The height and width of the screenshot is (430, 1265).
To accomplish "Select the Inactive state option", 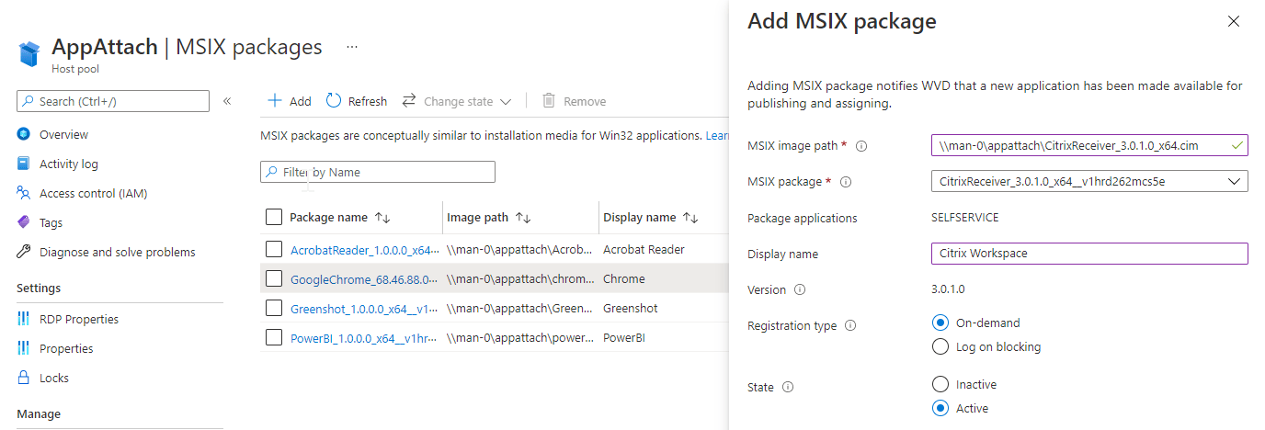I will tap(940, 384).
